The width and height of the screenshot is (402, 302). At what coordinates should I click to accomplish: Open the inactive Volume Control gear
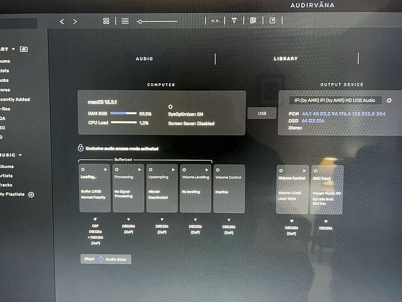point(218,170)
